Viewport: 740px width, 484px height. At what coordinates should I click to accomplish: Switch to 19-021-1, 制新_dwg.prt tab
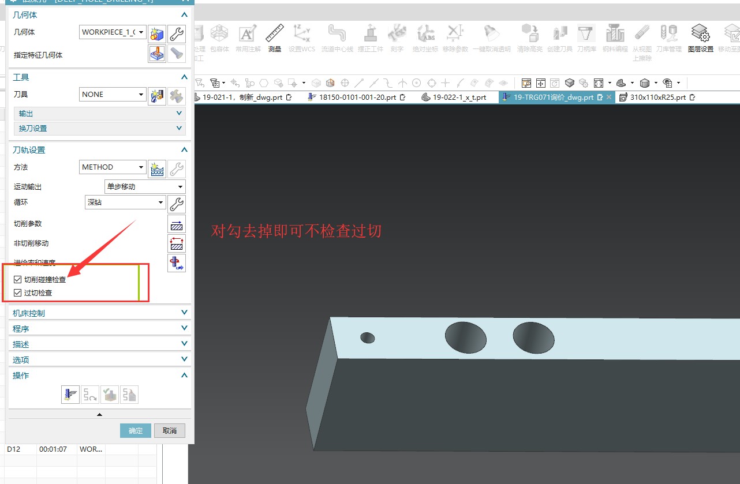[244, 97]
